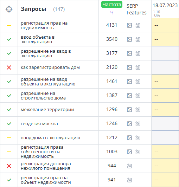Click snippet list icon in row with 941
Image resolution: width=179 pixels, height=187 pixels.
click(x=129, y=180)
